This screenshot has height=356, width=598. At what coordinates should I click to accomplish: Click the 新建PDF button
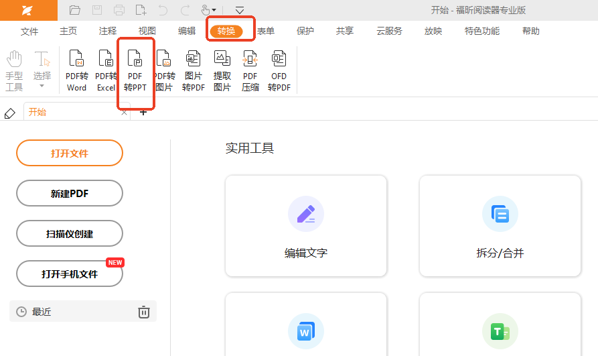coord(70,193)
